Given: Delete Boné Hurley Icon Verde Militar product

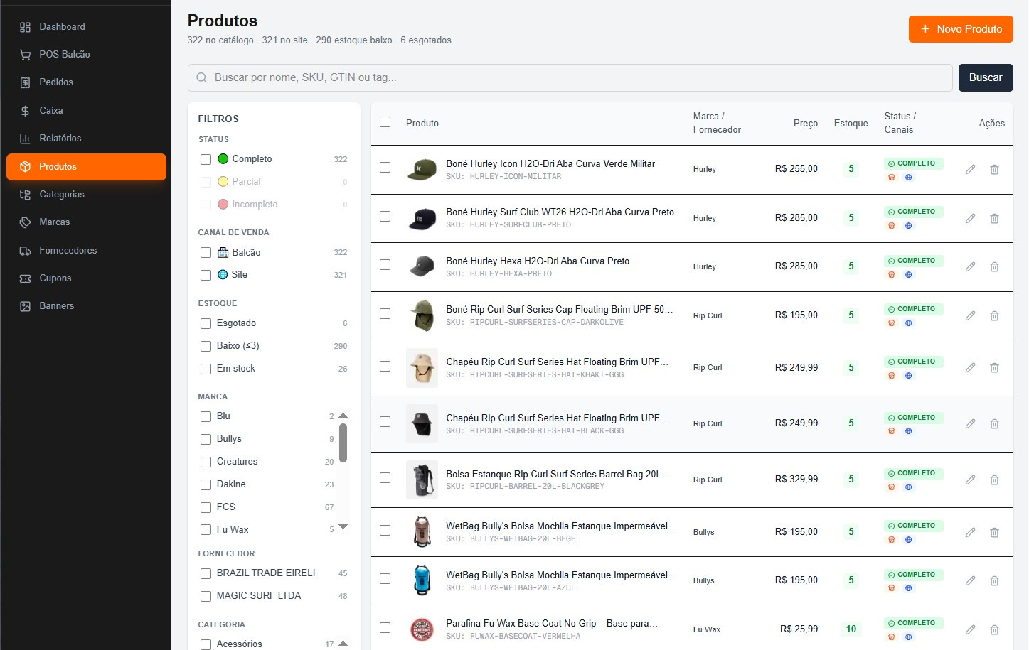Looking at the screenshot, I should click(994, 170).
